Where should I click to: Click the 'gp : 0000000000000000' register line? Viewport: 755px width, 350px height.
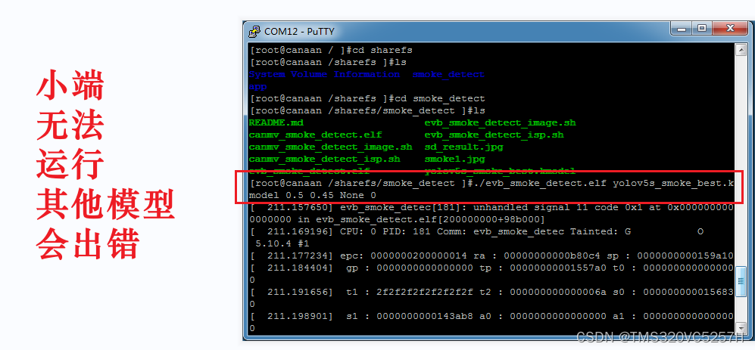(x=491, y=268)
